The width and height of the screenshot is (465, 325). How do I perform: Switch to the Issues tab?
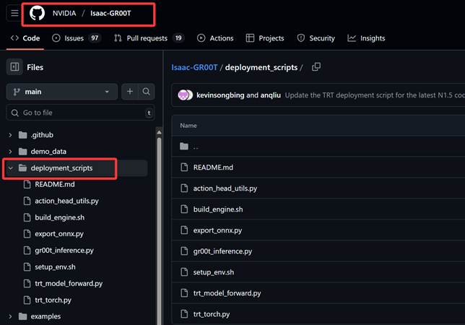click(x=76, y=38)
